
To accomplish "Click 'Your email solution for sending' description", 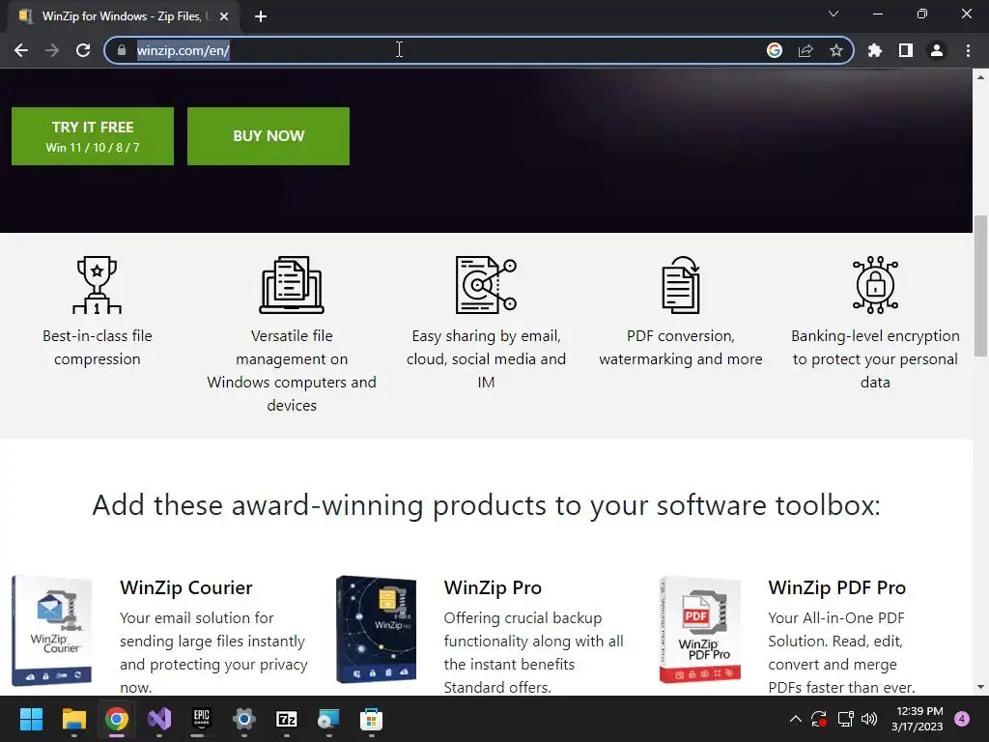I will pyautogui.click(x=213, y=652).
